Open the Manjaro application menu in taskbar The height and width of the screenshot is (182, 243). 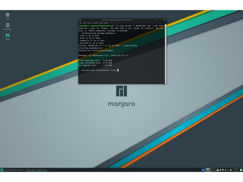tap(2, 170)
